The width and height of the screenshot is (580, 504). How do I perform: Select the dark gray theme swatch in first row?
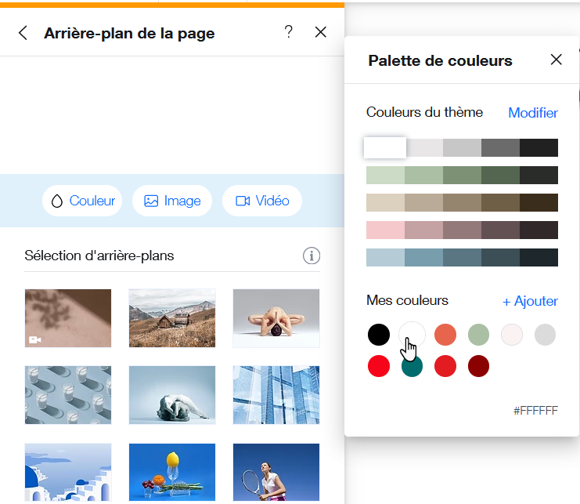(x=500, y=148)
